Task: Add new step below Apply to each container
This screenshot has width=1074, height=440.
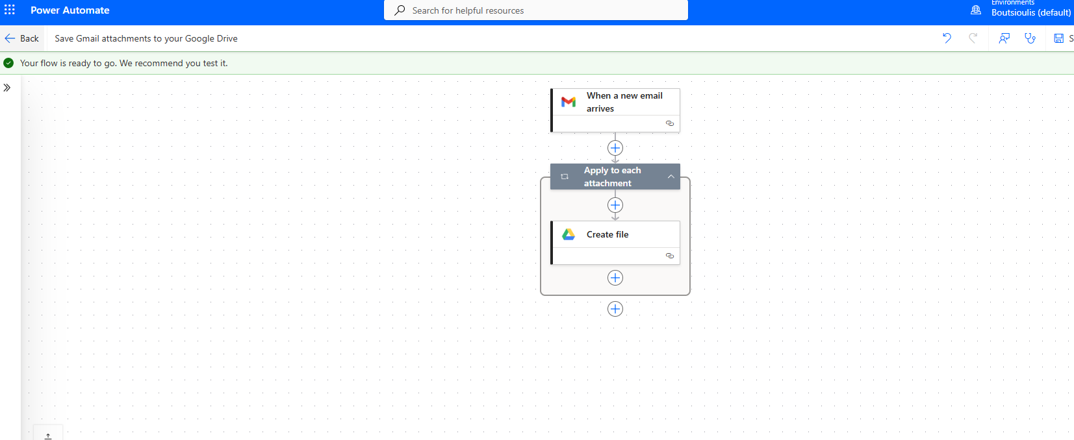Action: [615, 309]
